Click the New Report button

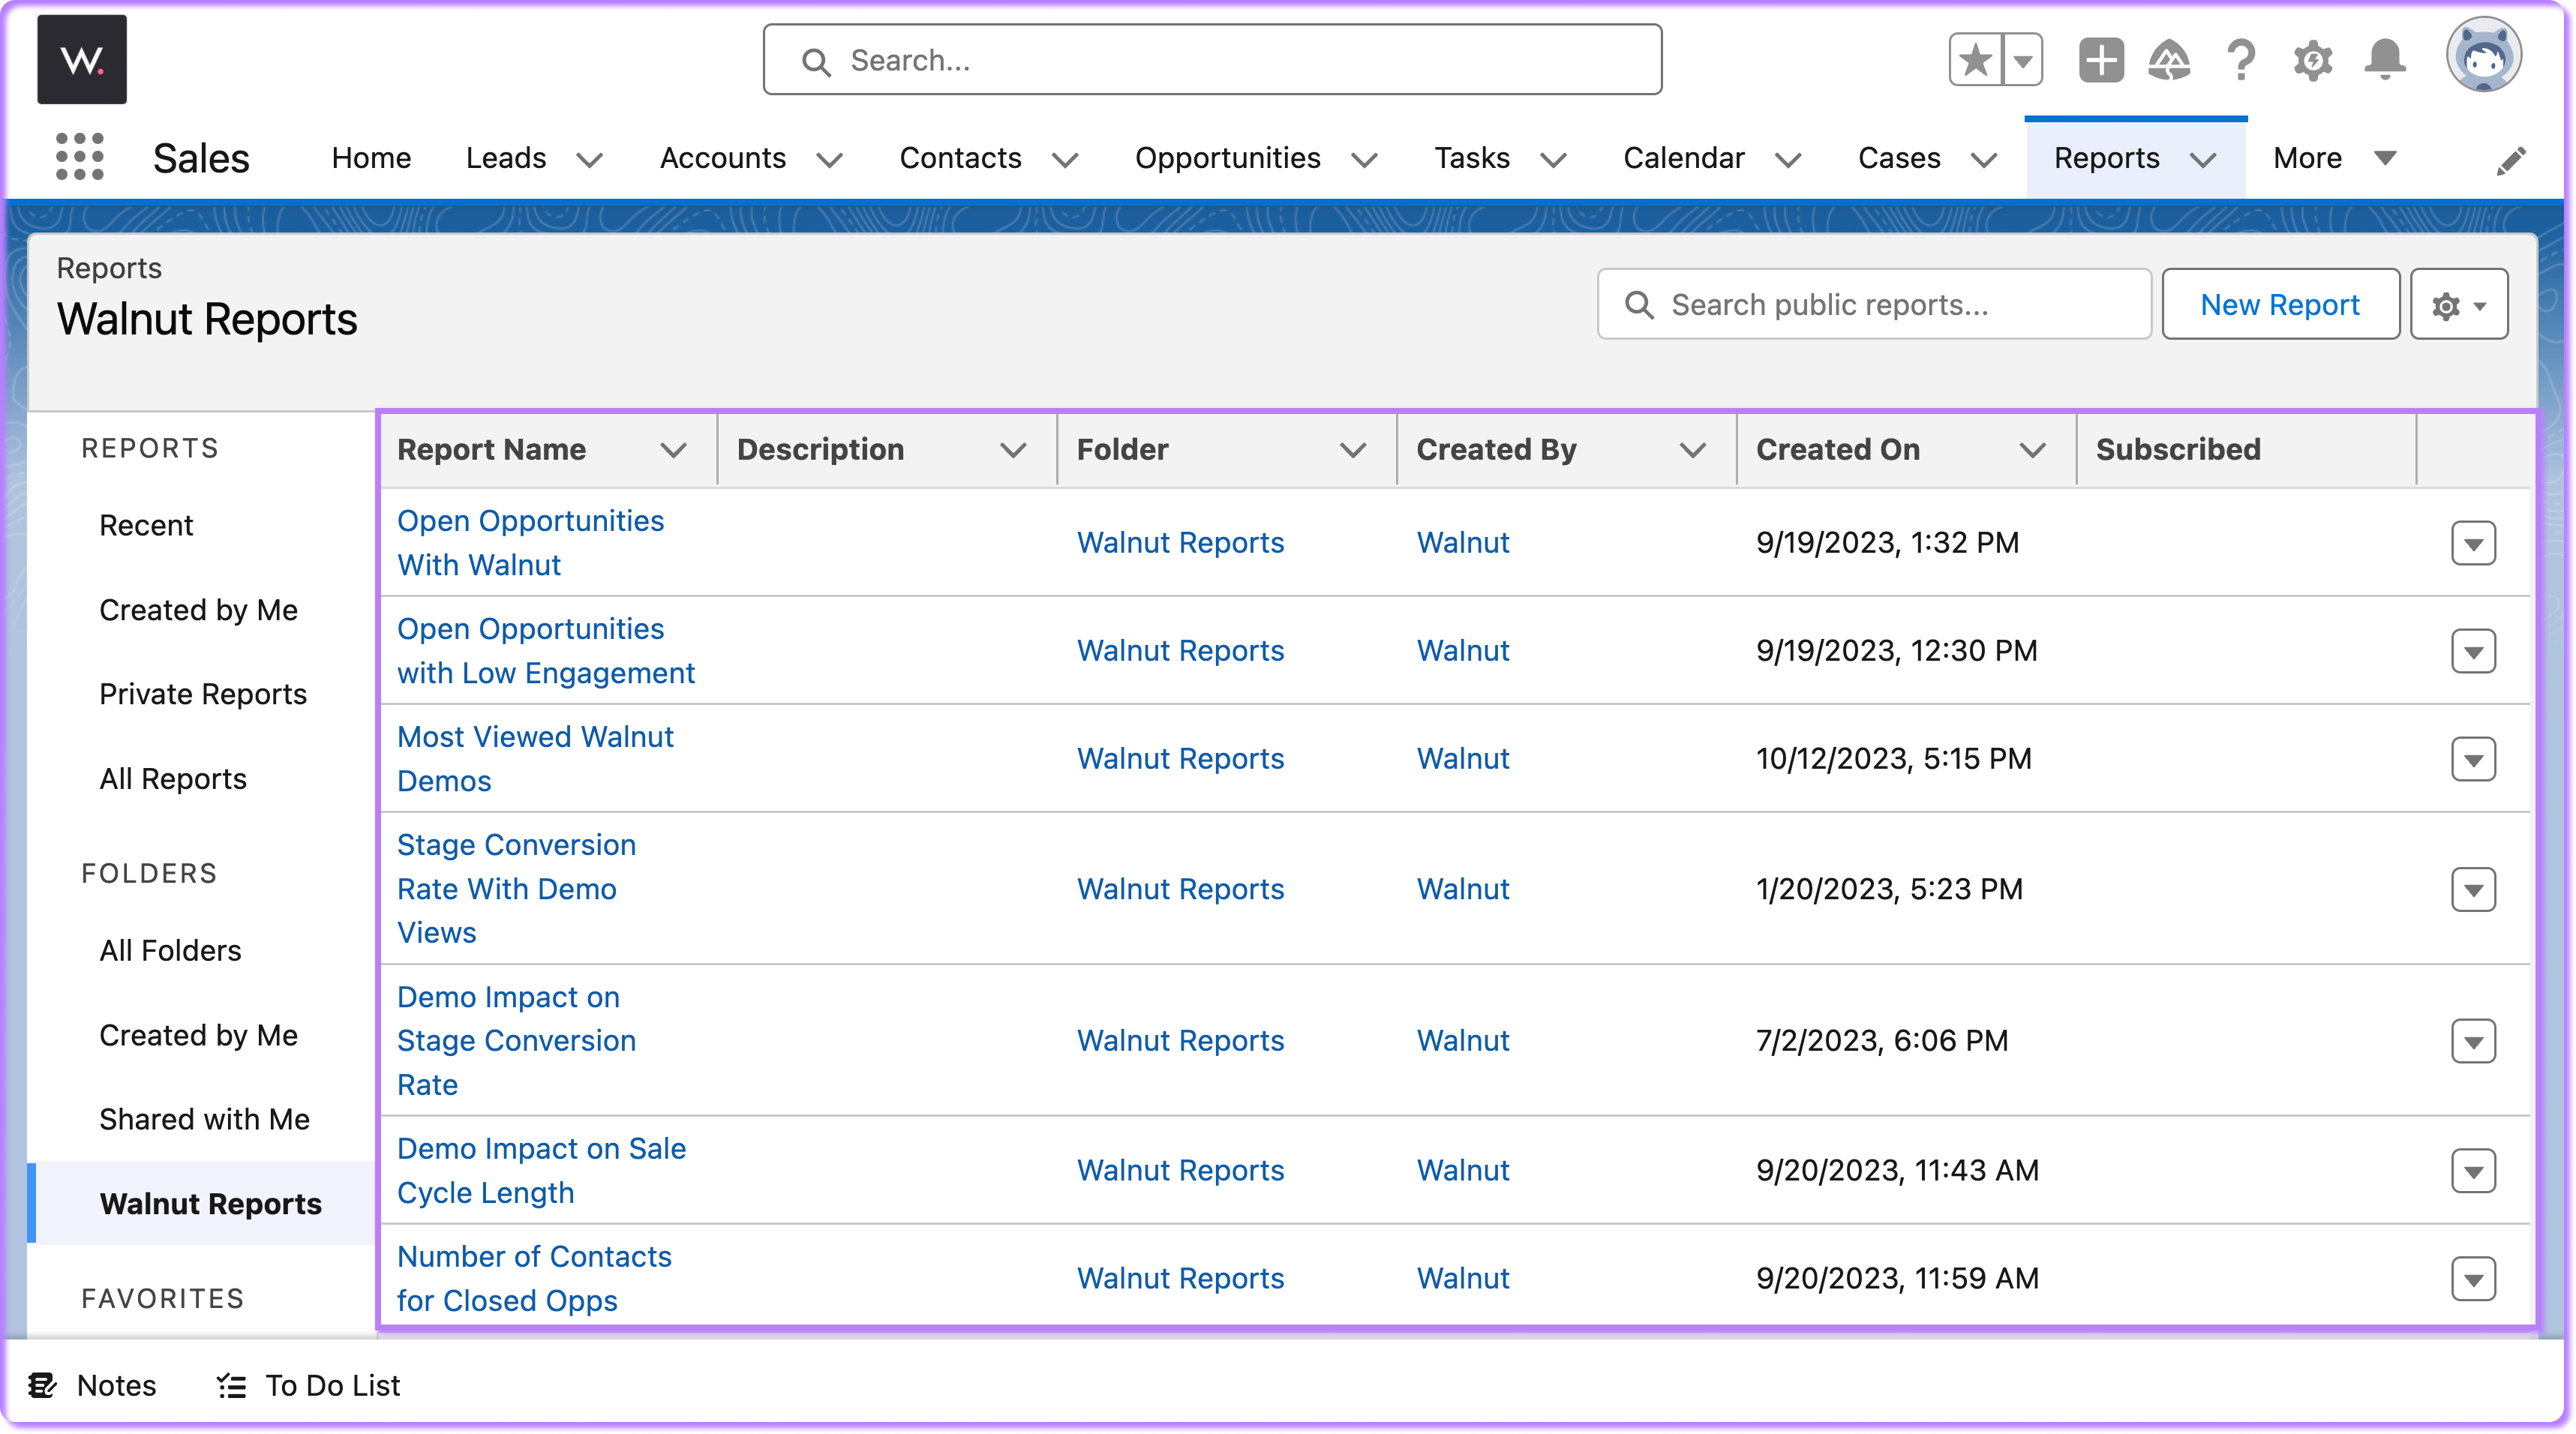tap(2280, 304)
